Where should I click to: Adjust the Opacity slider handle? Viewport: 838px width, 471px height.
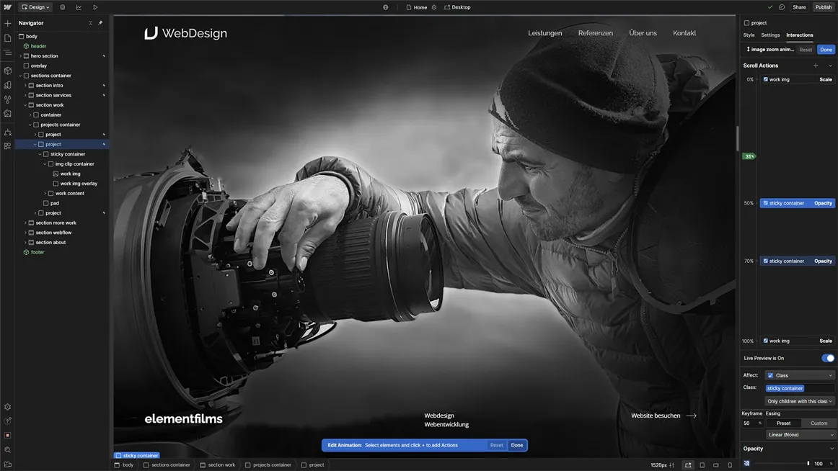[x=808, y=464]
